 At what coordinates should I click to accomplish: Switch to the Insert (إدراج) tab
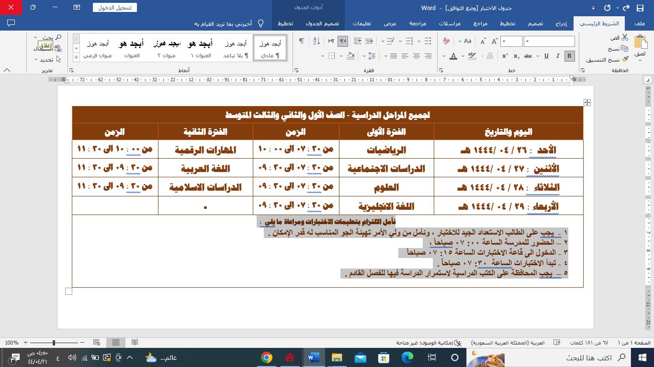(x=562, y=23)
